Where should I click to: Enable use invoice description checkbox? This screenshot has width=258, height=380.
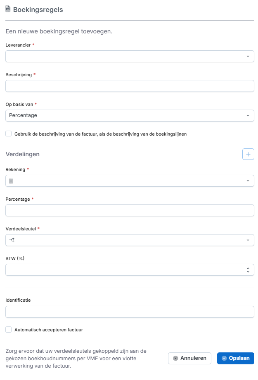coord(9,134)
